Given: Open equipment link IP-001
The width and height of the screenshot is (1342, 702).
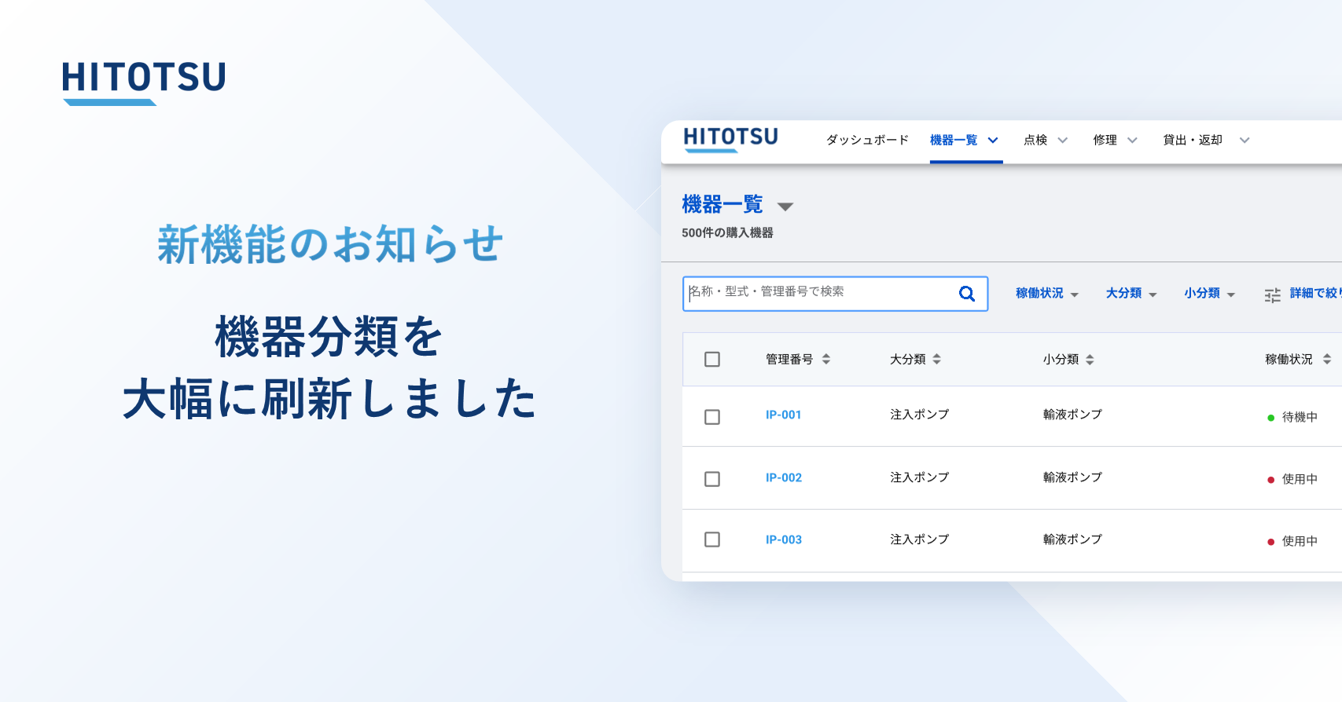Looking at the screenshot, I should click(784, 415).
